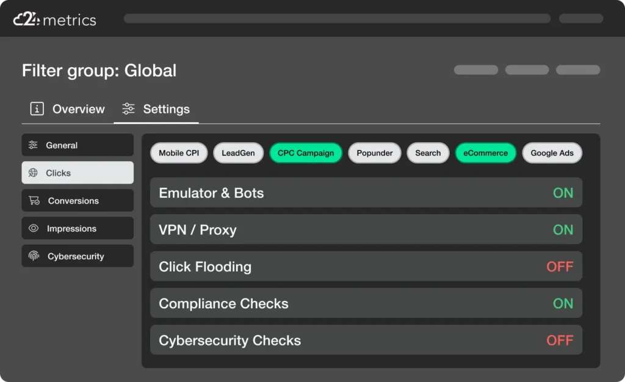Viewport: 625px width, 382px height.
Task: Click the VPN / Proxy label
Action: point(198,230)
